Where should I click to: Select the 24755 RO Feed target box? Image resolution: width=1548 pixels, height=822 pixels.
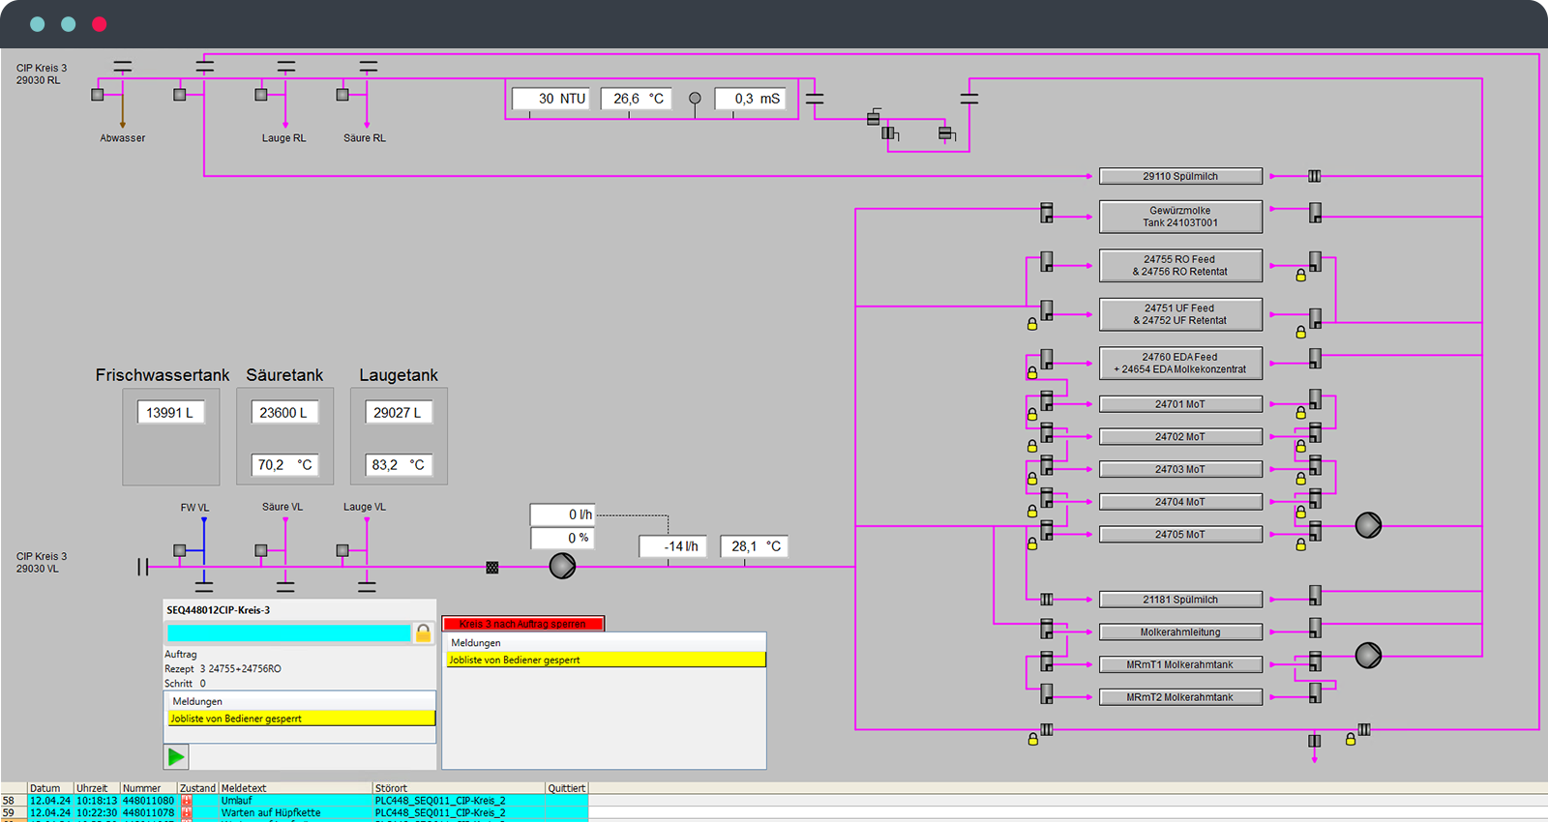point(1180,266)
